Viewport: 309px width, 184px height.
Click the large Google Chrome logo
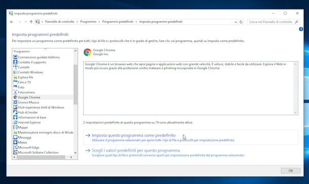pyautogui.click(x=87, y=52)
